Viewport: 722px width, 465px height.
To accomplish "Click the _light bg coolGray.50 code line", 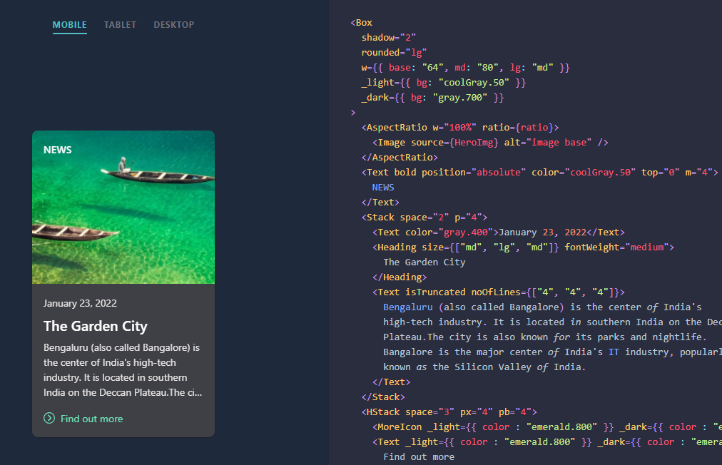I will [x=444, y=83].
